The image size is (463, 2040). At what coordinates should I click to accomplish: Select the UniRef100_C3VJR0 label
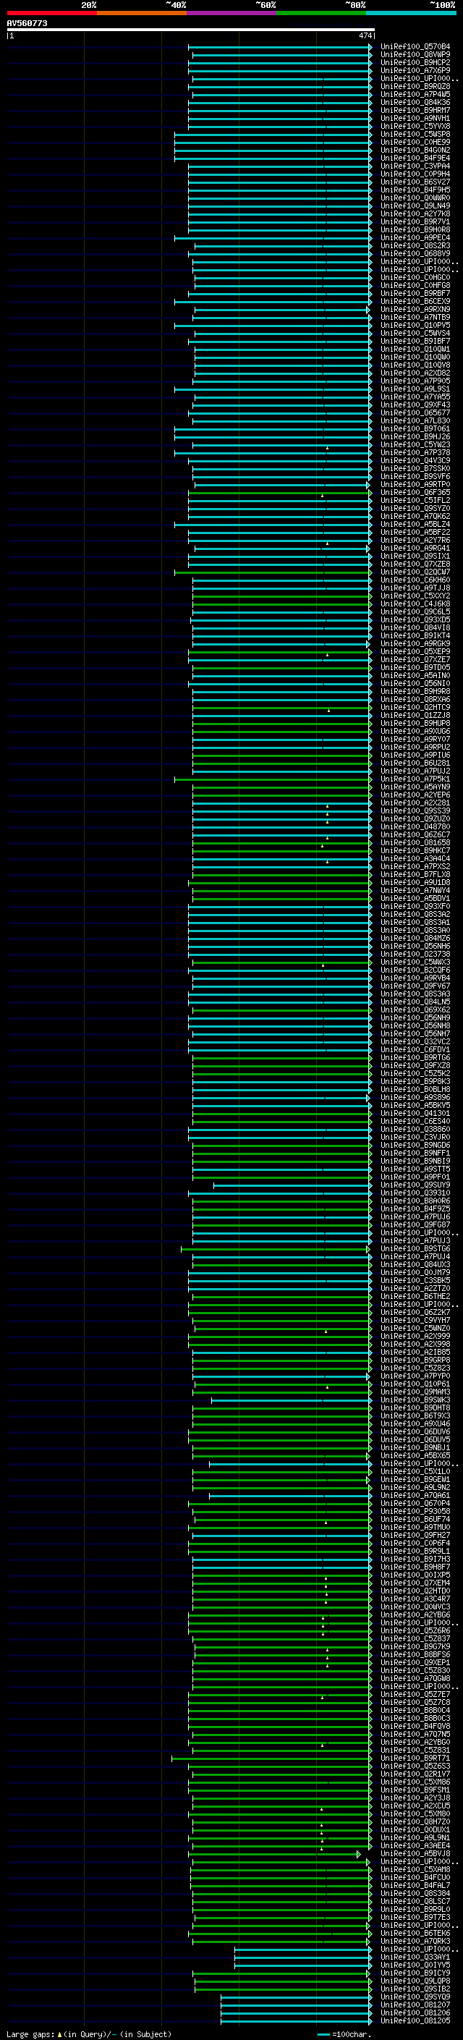[415, 1137]
